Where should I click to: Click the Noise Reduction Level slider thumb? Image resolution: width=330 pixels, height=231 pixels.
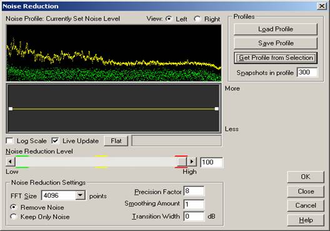(182, 162)
